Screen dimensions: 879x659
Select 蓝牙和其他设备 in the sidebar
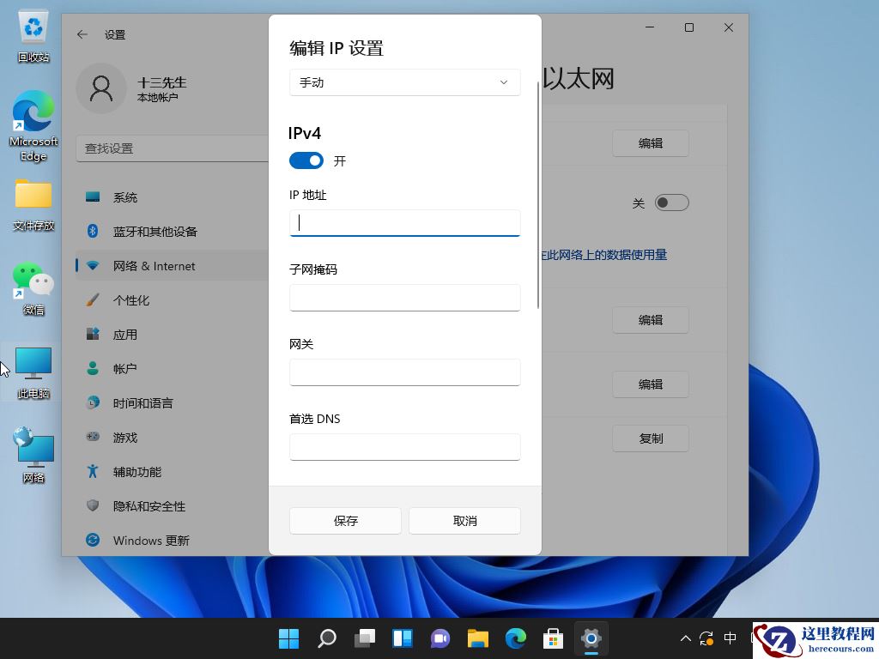[155, 231]
